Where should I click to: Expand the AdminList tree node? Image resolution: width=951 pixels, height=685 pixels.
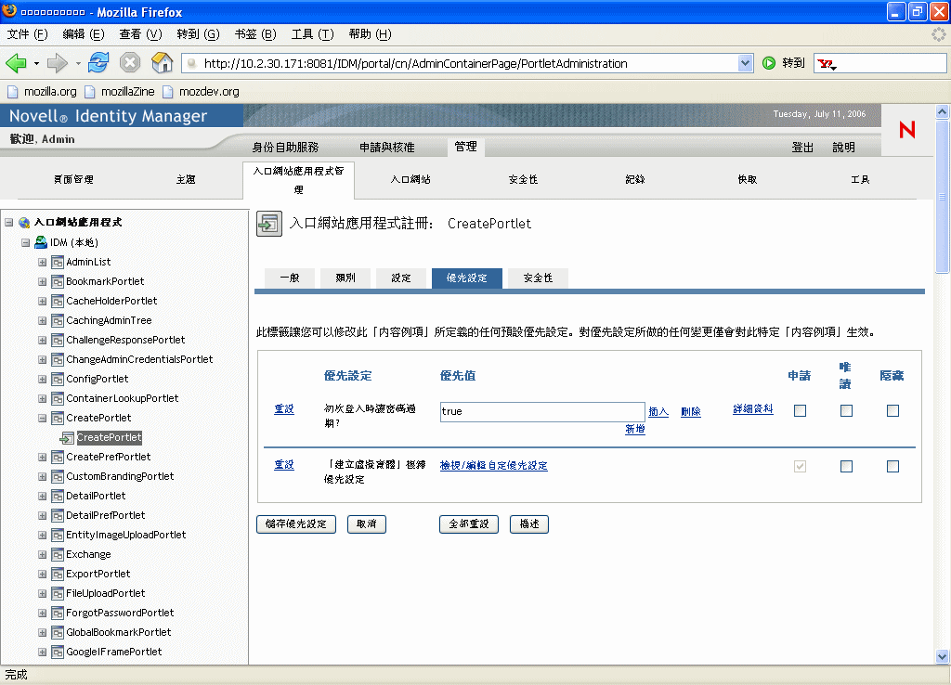point(43,263)
